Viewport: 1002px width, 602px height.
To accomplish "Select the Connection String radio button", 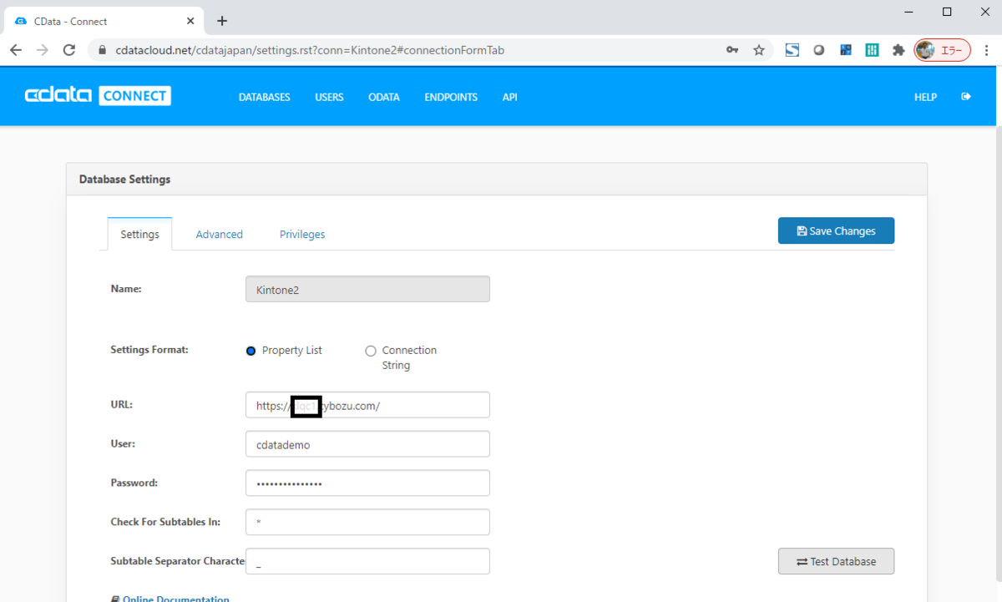I will (x=371, y=351).
